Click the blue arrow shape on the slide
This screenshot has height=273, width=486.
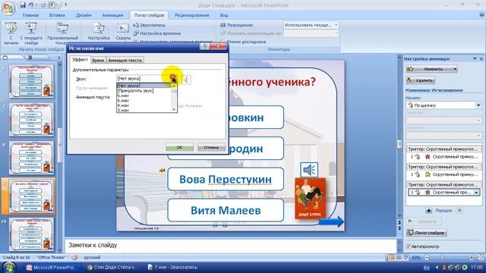(331, 221)
